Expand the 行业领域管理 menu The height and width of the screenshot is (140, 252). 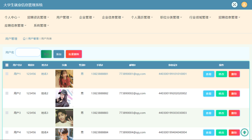tap(200, 17)
